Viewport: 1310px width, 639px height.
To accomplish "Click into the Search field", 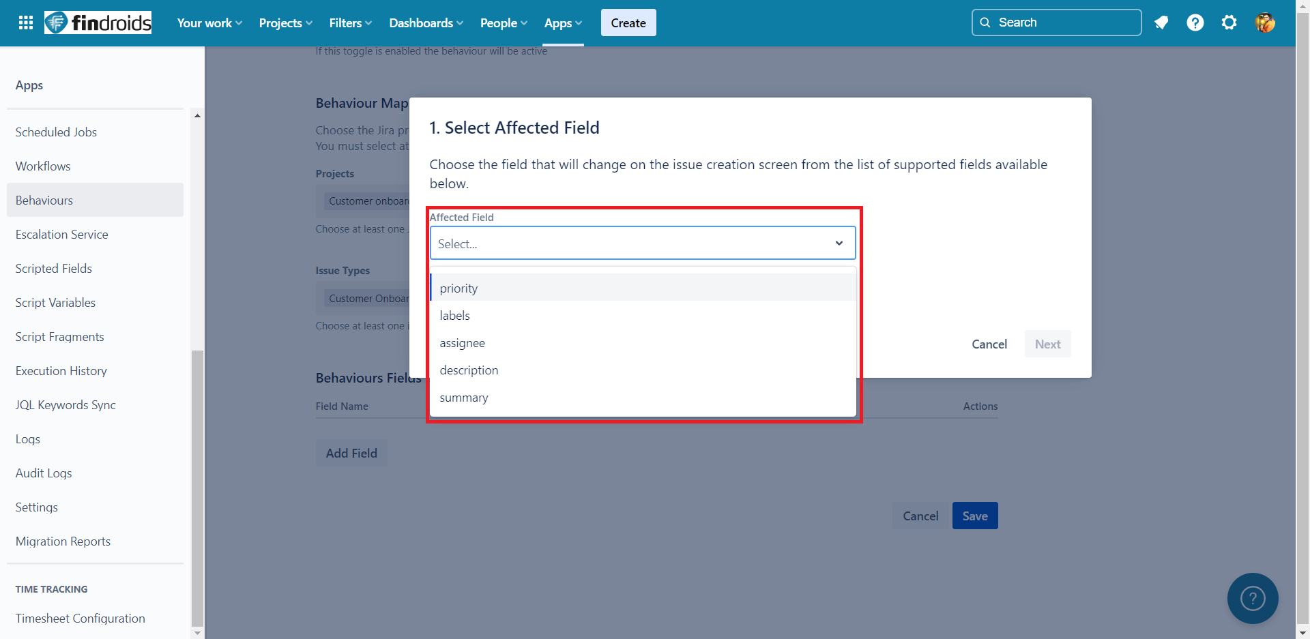I will (1056, 23).
